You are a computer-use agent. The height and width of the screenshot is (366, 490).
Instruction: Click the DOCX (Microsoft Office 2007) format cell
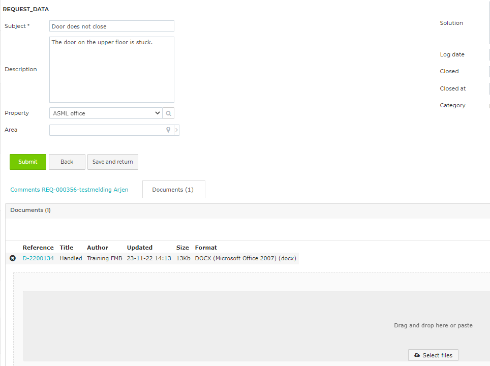(246, 258)
